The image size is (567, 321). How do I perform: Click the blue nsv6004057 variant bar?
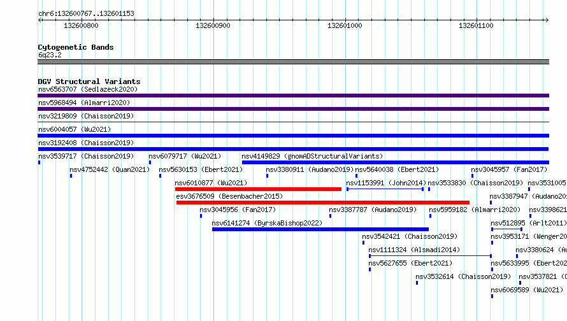(x=293, y=136)
